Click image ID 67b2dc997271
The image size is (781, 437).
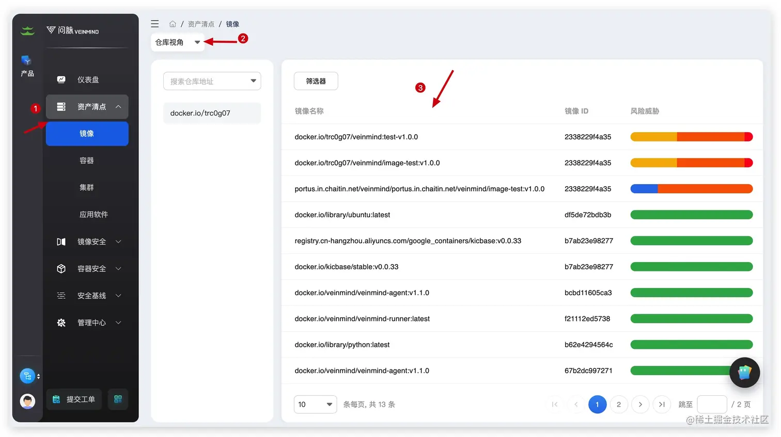tap(588, 370)
